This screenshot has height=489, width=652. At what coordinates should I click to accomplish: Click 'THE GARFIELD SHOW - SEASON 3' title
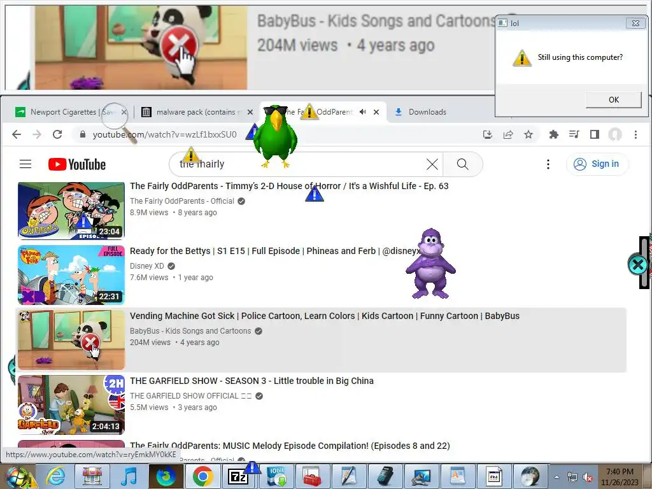[252, 381]
